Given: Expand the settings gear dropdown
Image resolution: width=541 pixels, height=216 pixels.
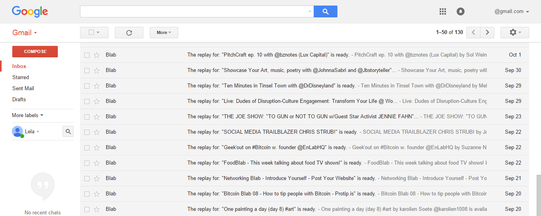Looking at the screenshot, I should tap(515, 32).
